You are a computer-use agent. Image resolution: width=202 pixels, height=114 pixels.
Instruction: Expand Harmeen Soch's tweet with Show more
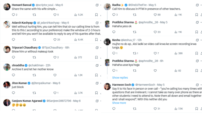[119, 103]
